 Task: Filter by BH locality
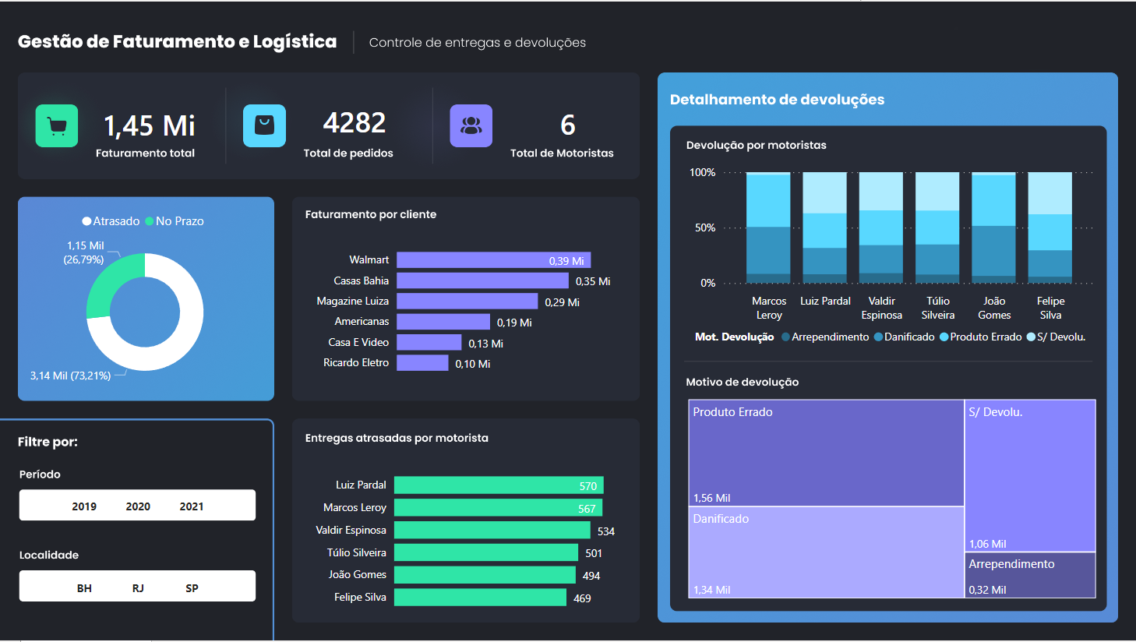pos(85,586)
